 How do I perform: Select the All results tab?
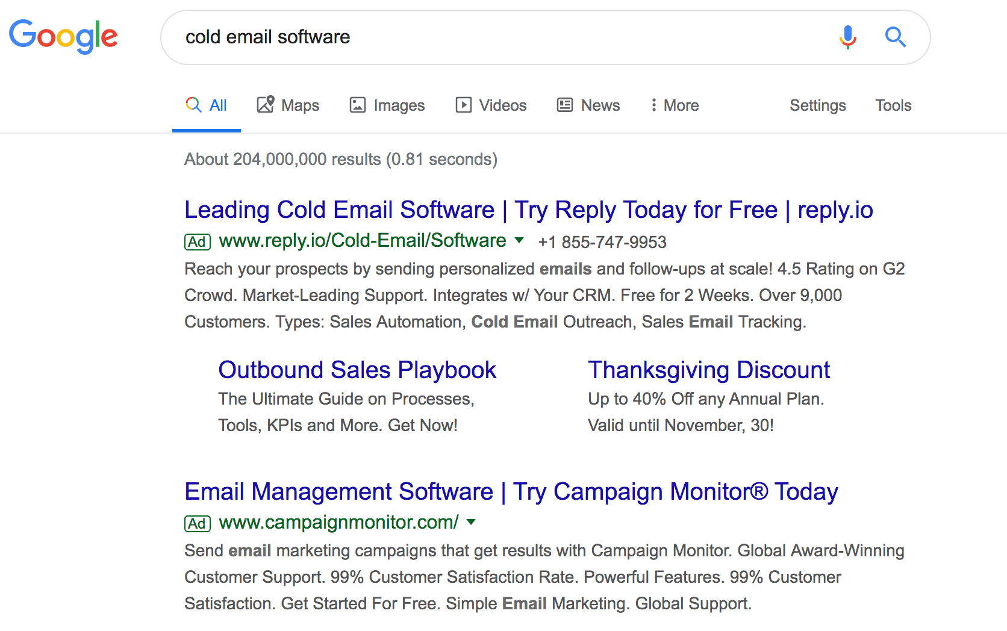(x=207, y=105)
